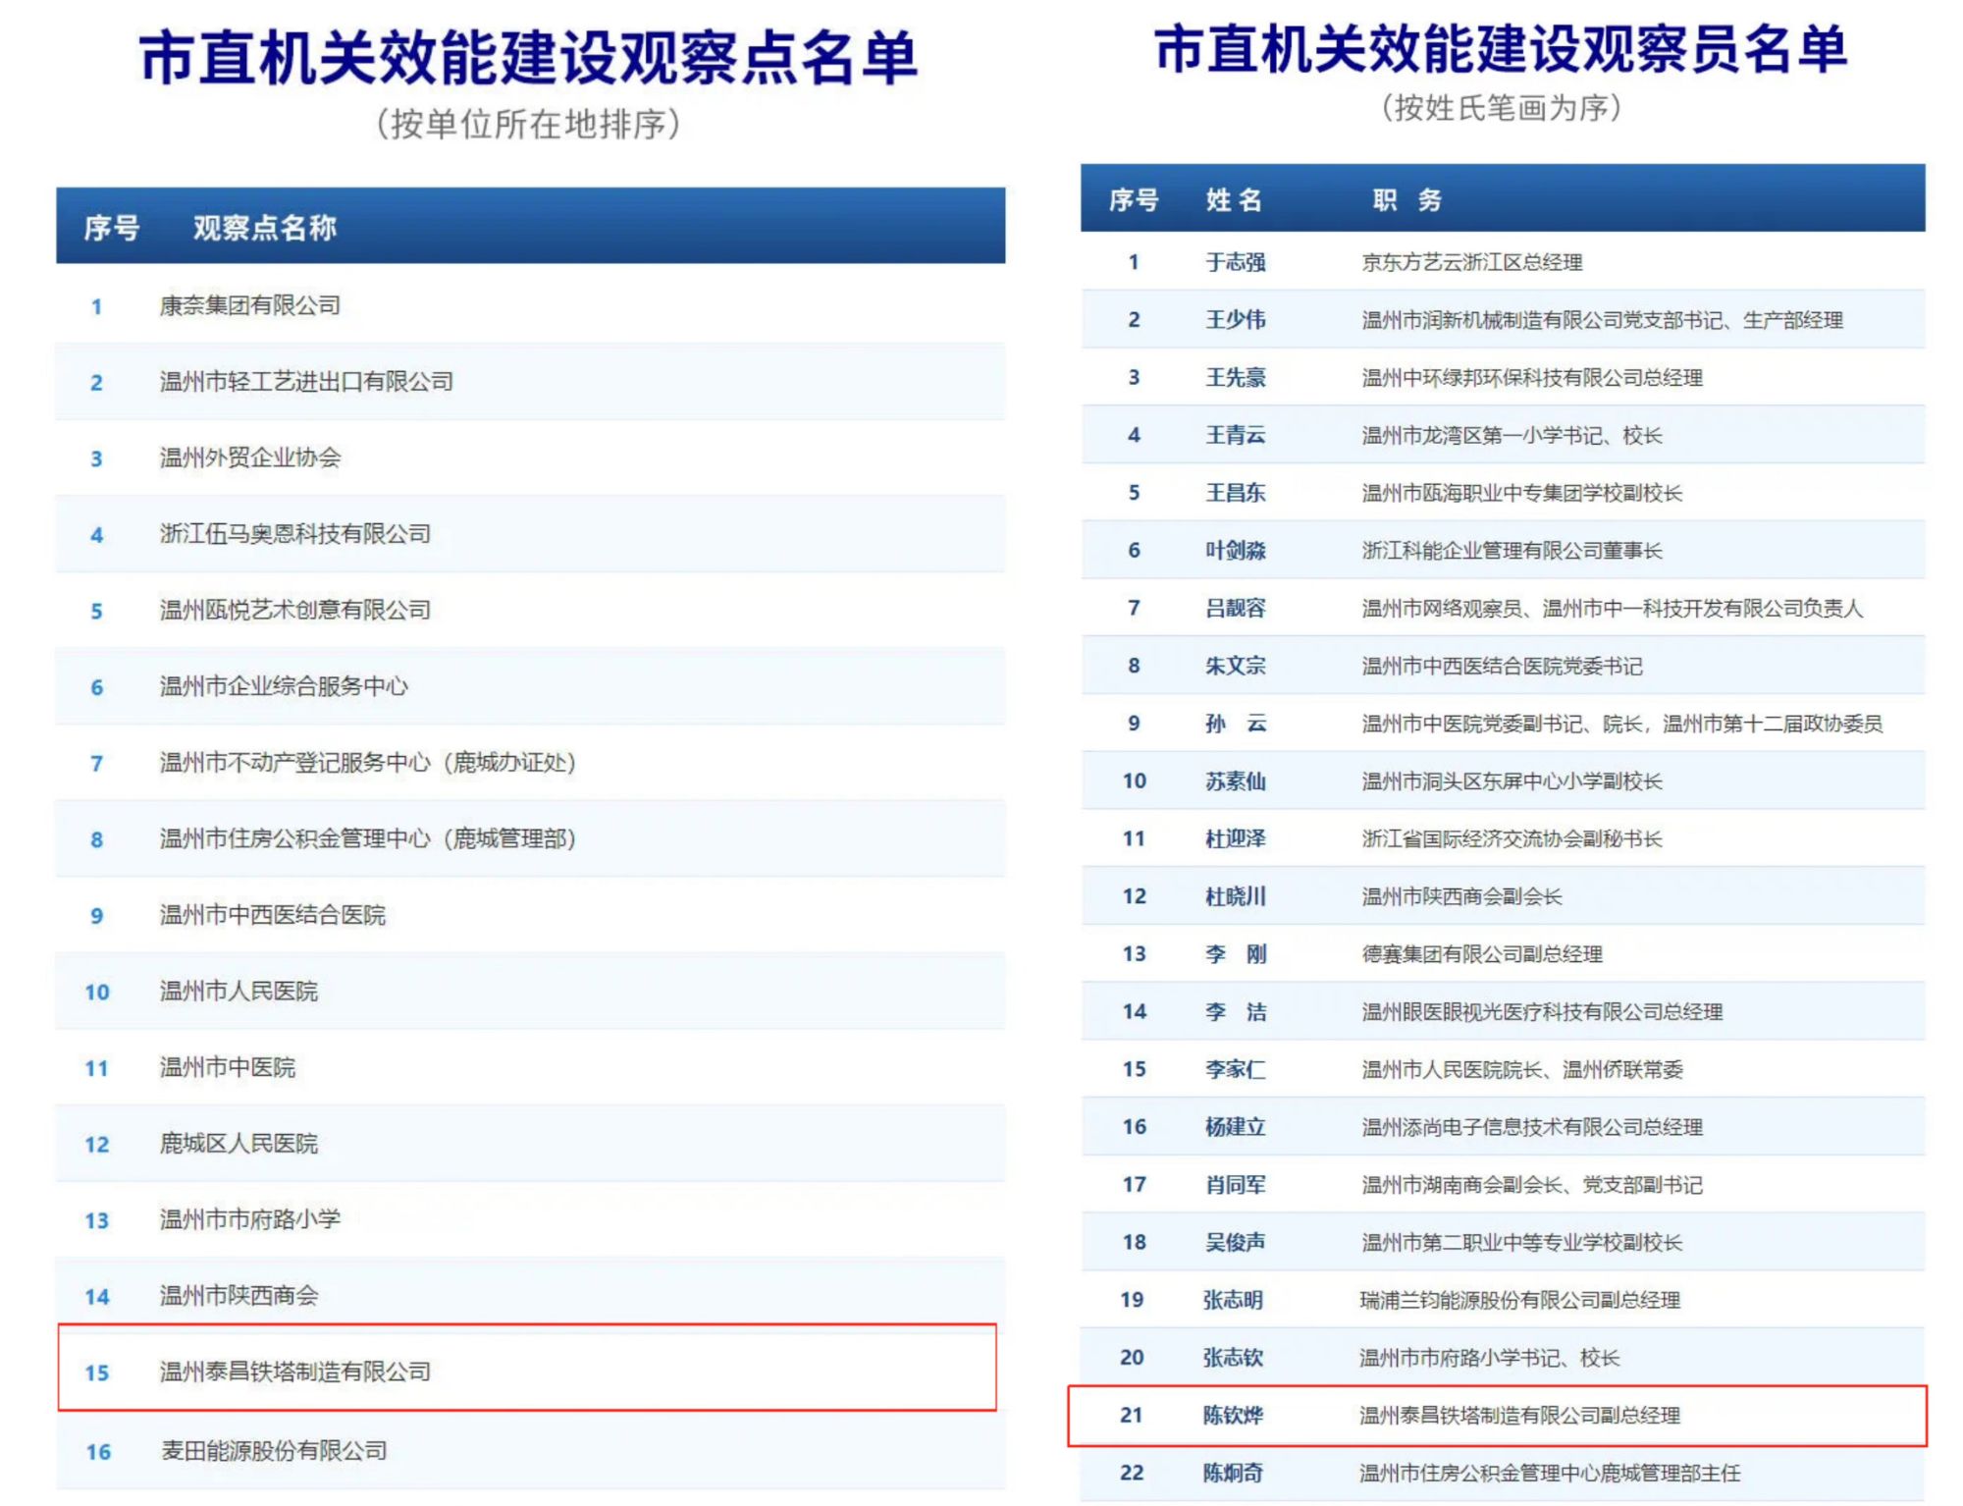This screenshot has width=1963, height=1506.
Task: Select 温州市住房公积金管理中心（鹿城管理部）
Action: click(530, 838)
